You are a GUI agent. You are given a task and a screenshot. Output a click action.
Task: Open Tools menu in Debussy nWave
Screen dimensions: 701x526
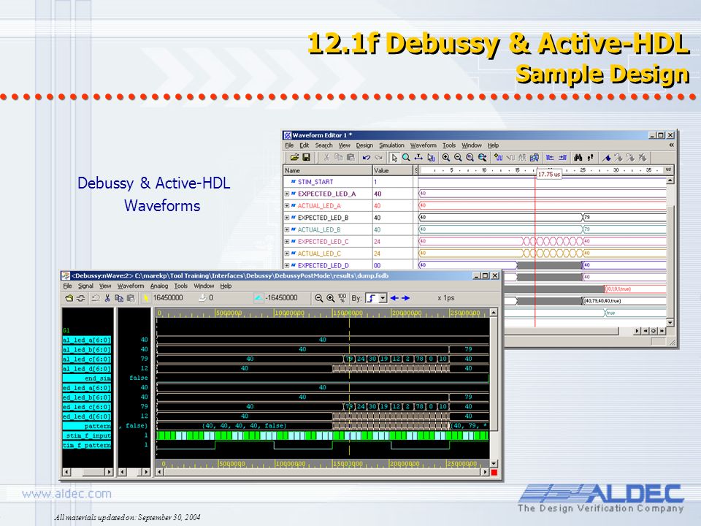pos(180,286)
